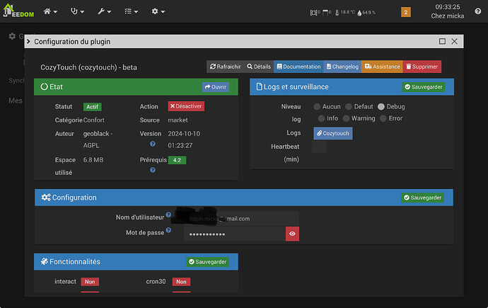Collapse the Configuration du plugin title arrow
The width and height of the screenshot is (488, 308).
(28, 41)
